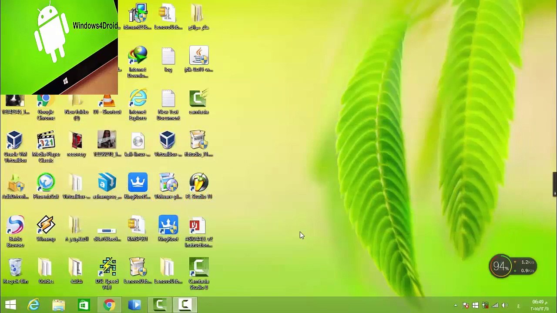Click the 1.2K/s upload speed readout
Screen dimensions: 557x313
tap(527, 262)
